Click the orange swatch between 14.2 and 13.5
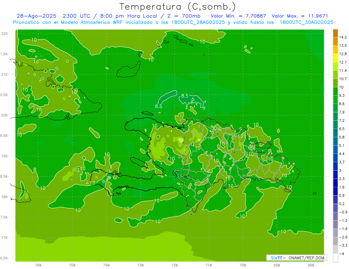Viewport: 349px width, 269px height. coord(335,41)
